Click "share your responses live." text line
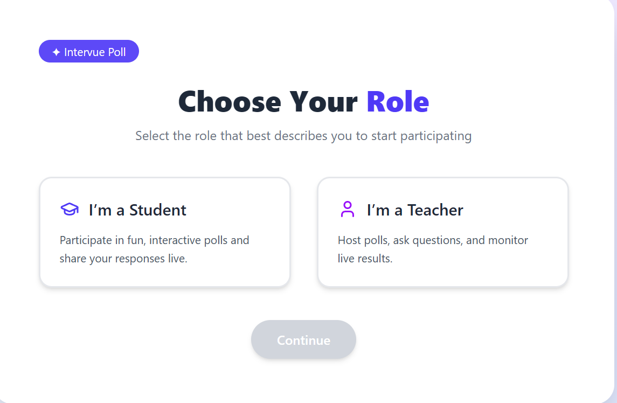 123,259
